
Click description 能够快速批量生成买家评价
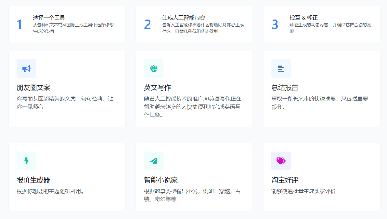pos(304,191)
